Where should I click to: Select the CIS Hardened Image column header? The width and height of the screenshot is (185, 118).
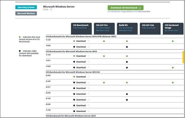[173, 29]
